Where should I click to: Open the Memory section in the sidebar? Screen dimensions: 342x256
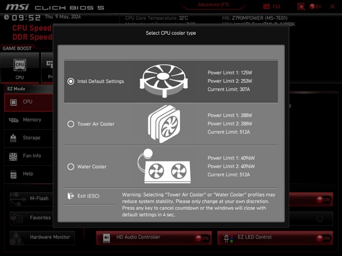(28, 120)
